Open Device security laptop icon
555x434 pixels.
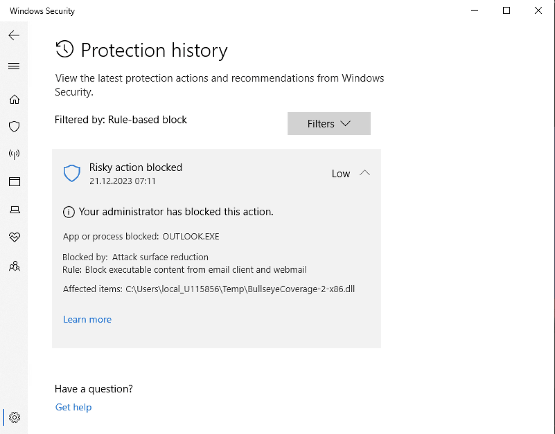point(14,210)
